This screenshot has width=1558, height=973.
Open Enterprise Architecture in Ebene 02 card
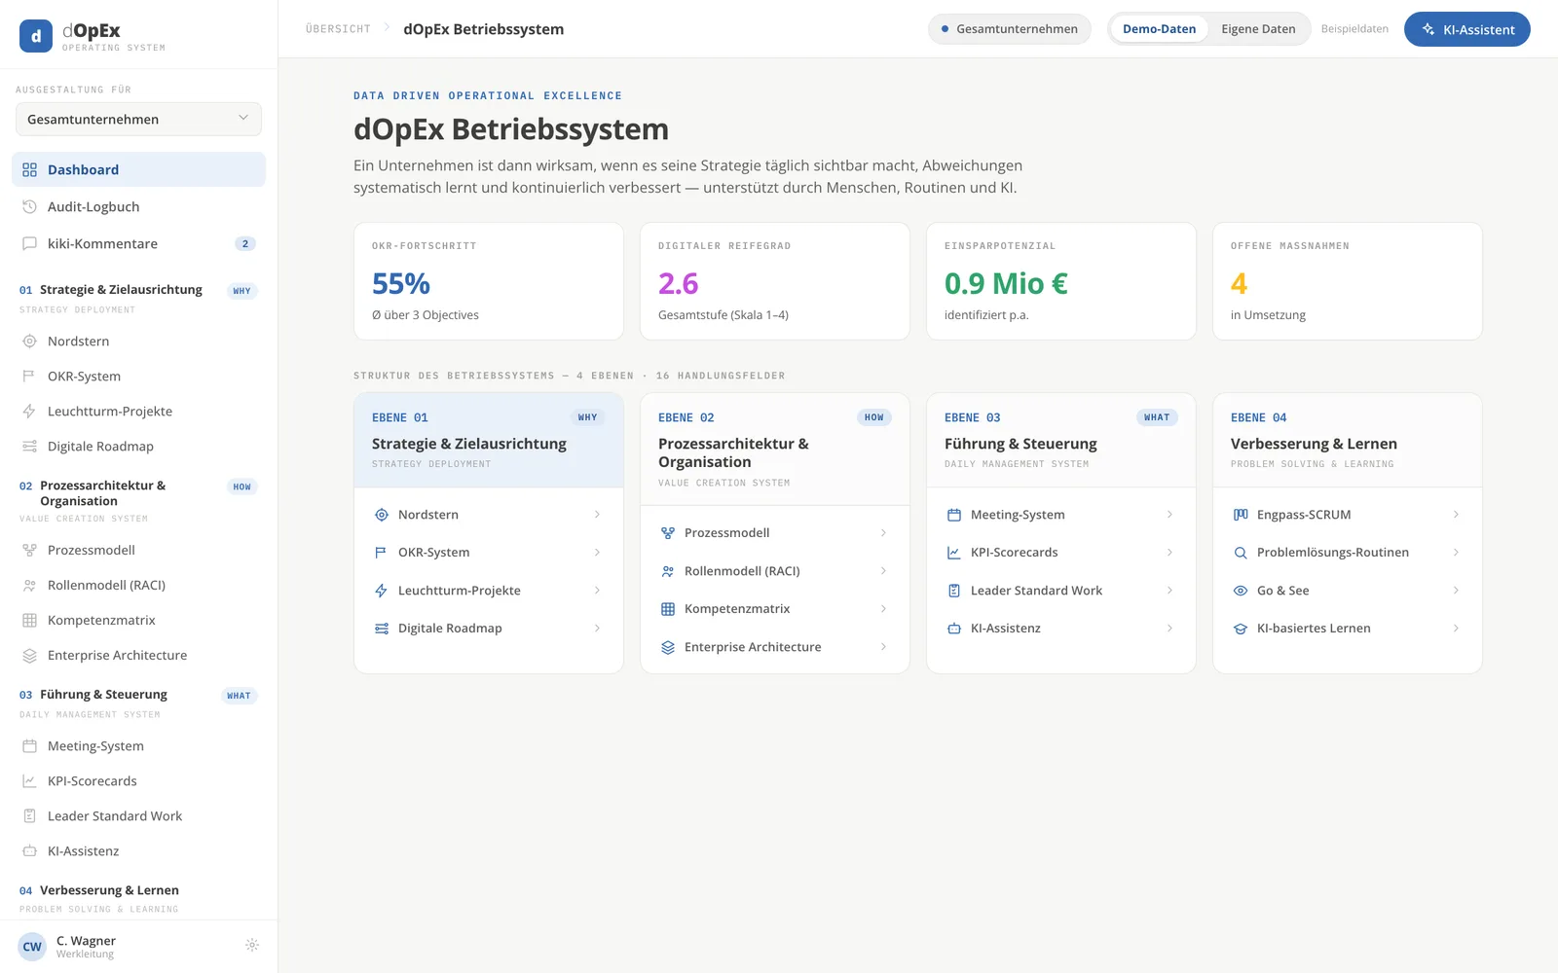[x=775, y=647]
